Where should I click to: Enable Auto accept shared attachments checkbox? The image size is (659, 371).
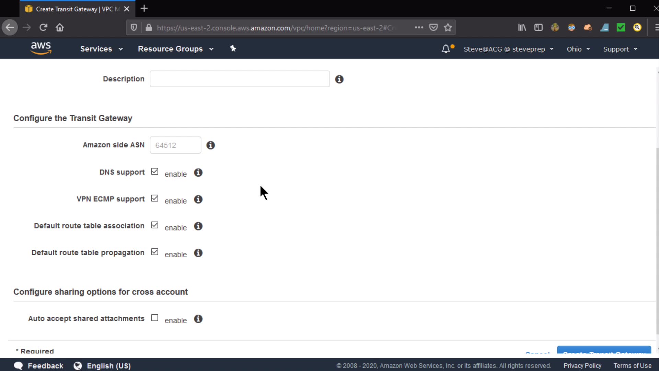pos(155,318)
